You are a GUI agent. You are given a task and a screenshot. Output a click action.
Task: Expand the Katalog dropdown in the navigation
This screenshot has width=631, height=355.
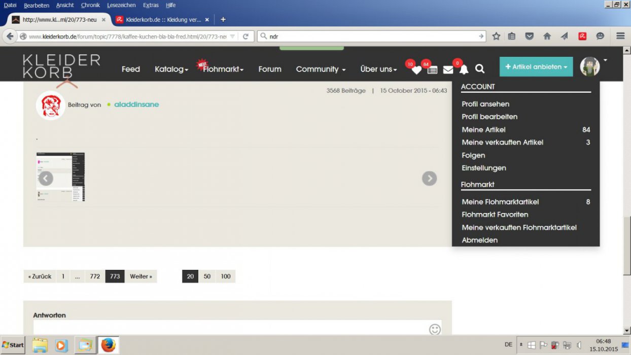click(171, 69)
